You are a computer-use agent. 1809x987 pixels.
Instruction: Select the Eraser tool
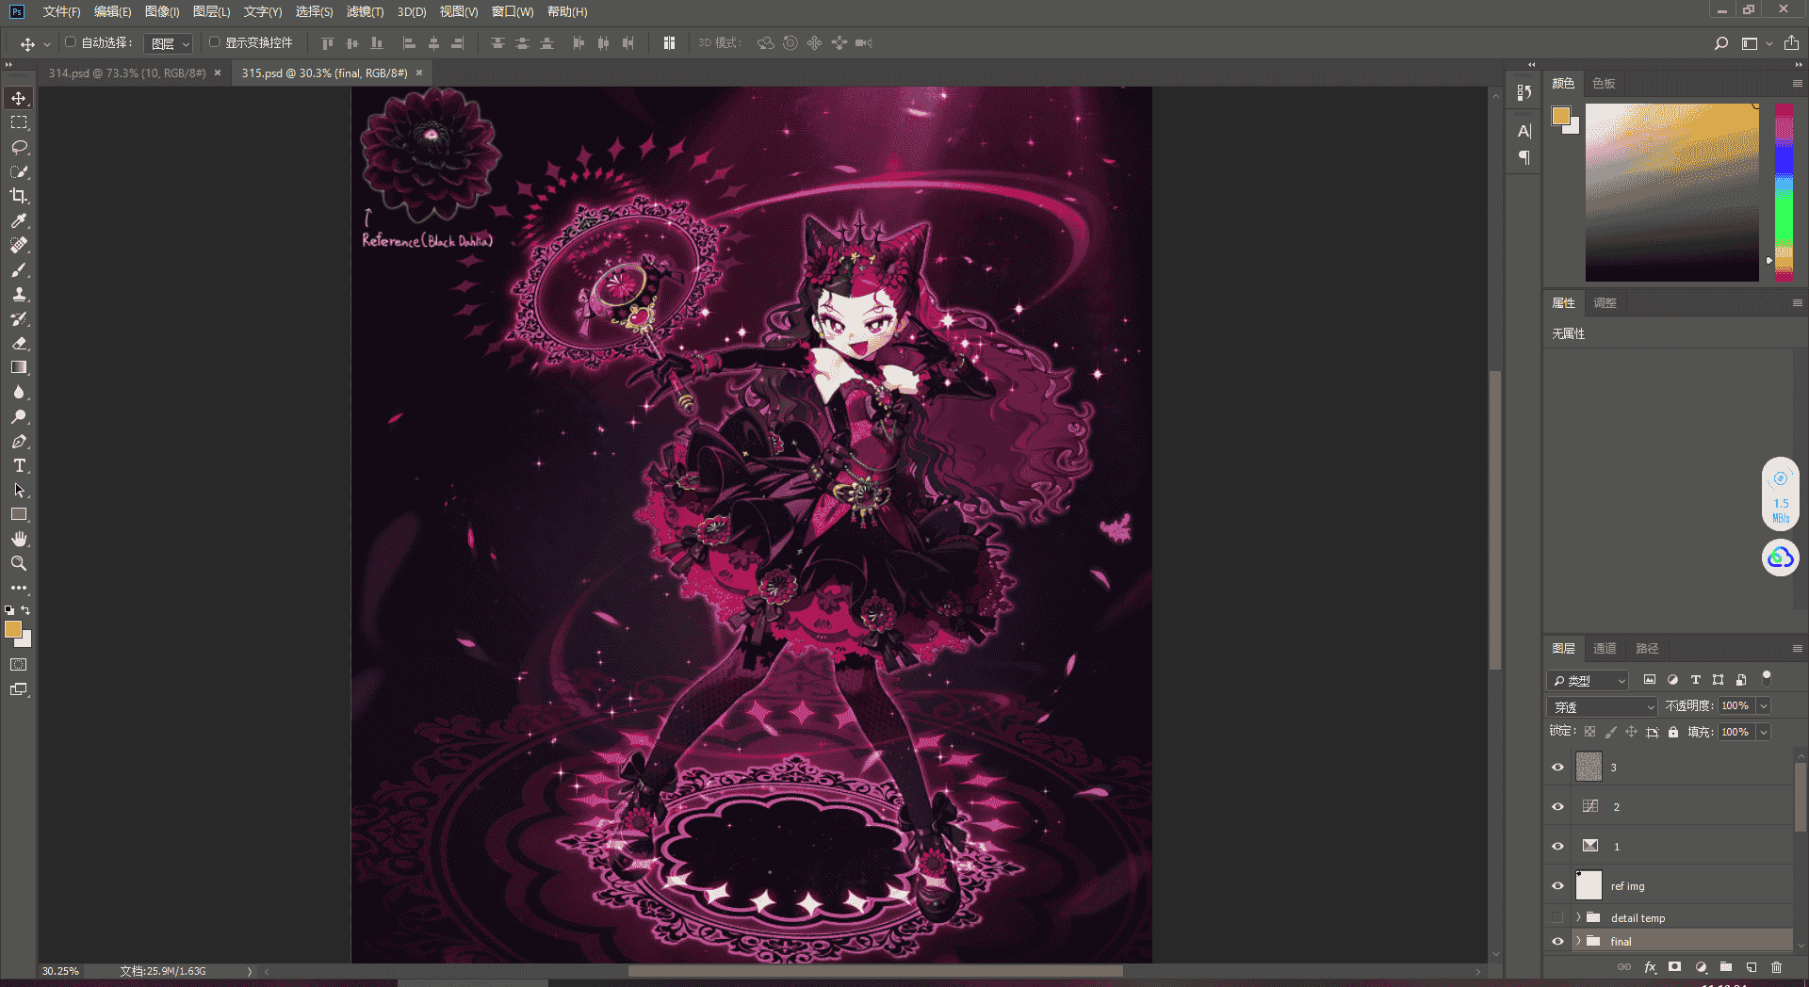[x=19, y=343]
